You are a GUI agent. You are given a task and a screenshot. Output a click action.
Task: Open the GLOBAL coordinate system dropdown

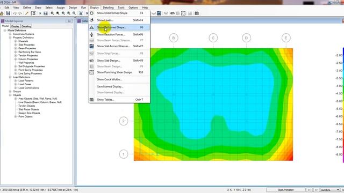(x=329, y=190)
